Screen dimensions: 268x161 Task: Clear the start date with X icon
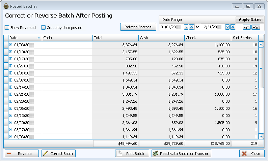point(191,27)
